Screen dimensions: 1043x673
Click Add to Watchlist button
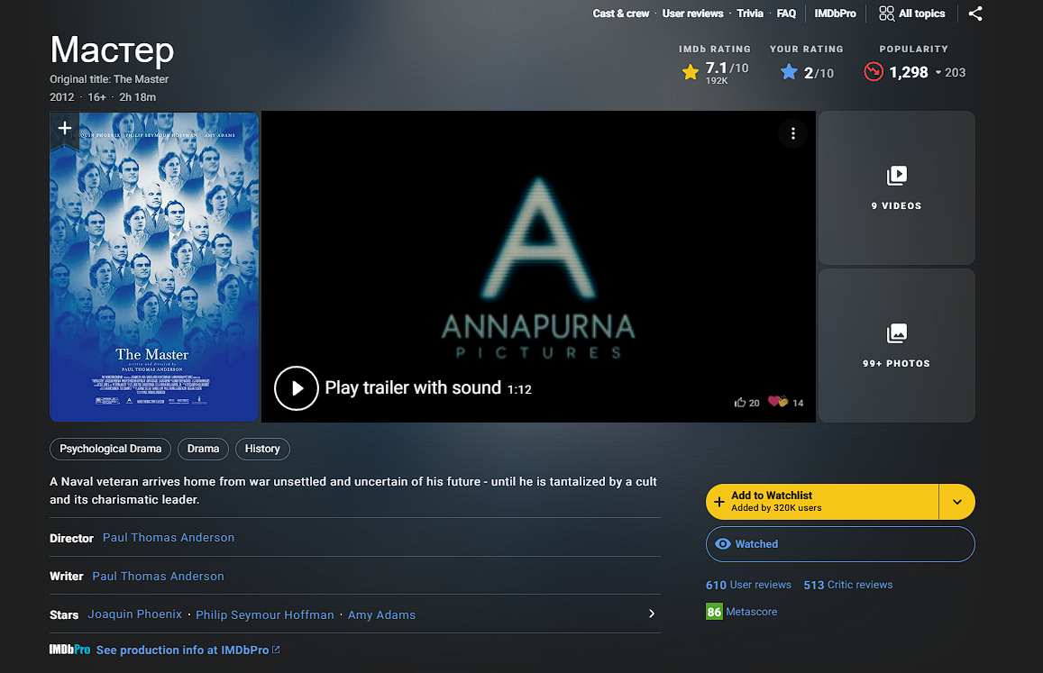tap(822, 502)
